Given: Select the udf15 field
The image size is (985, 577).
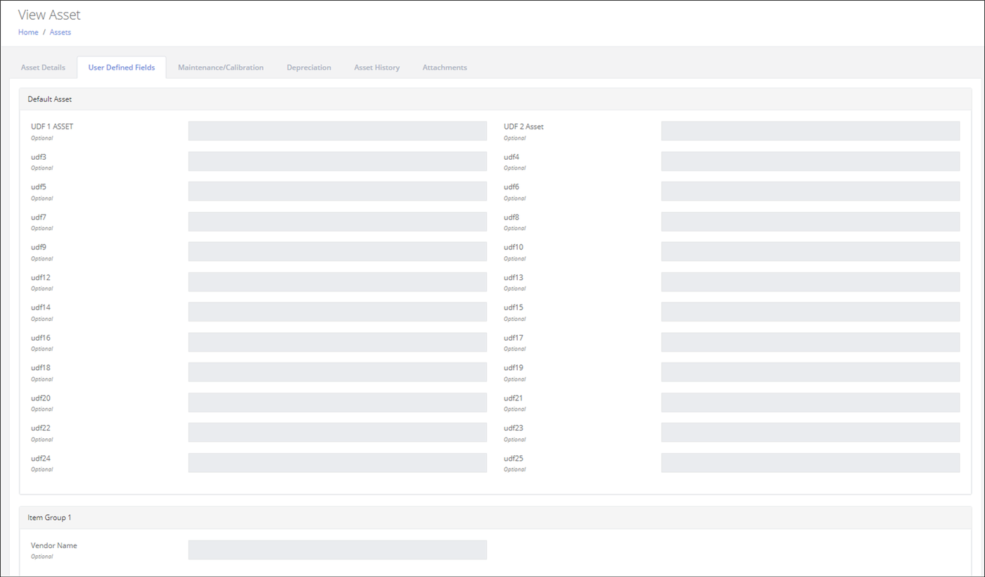Looking at the screenshot, I should click(811, 312).
